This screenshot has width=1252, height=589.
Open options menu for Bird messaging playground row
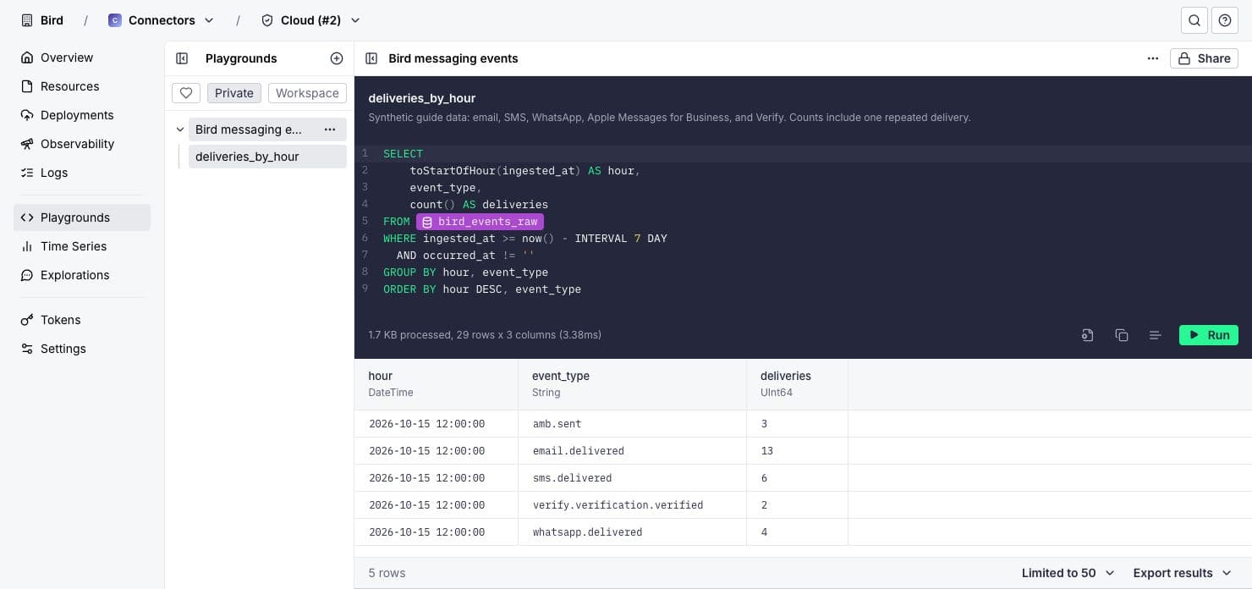[330, 129]
